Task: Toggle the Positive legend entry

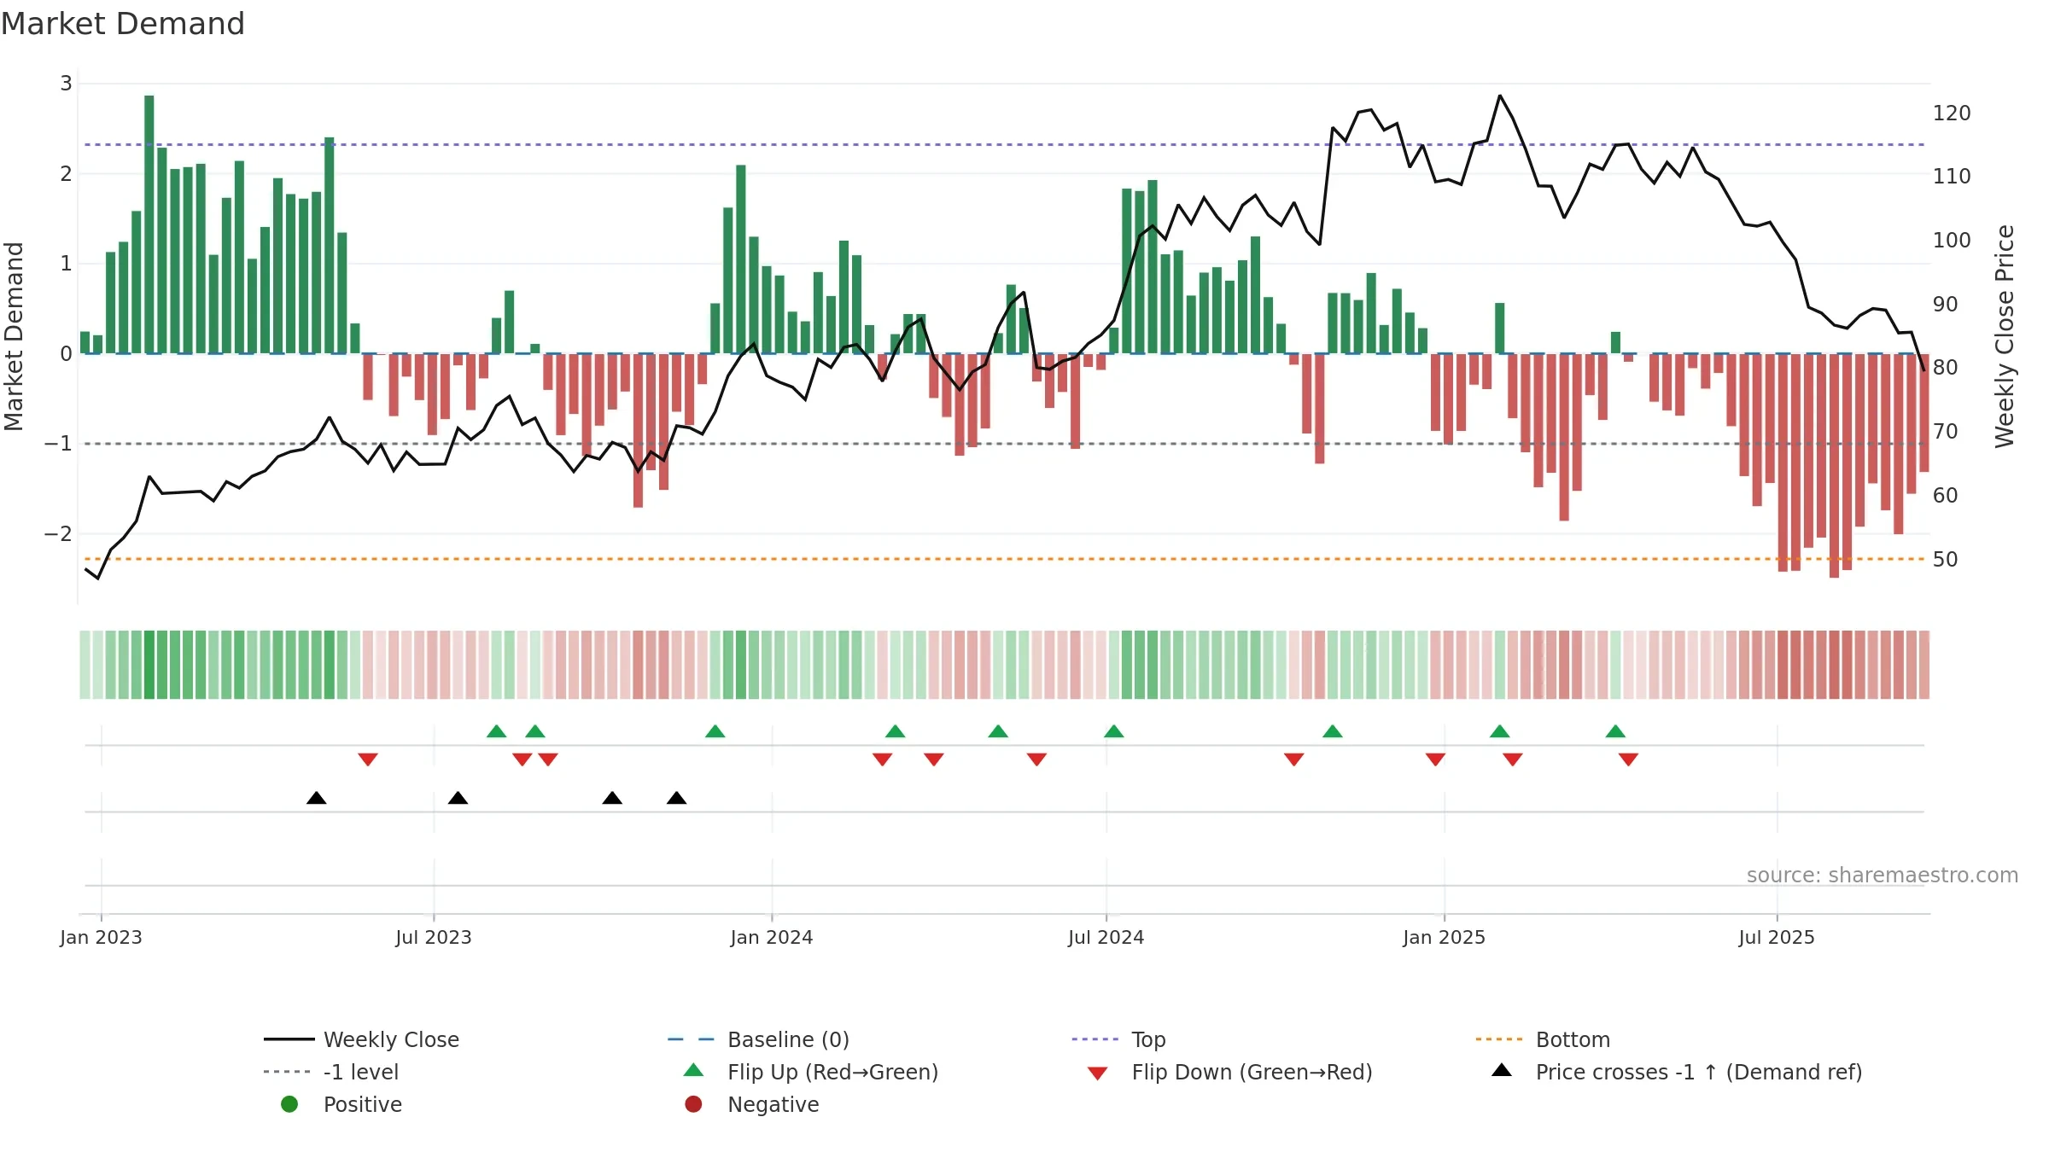Action: coord(341,1104)
